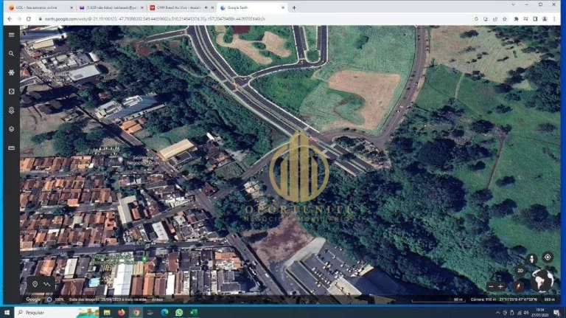This screenshot has height=318, width=566.
Task: Open Windows Start menu
Action: pos(7,312)
